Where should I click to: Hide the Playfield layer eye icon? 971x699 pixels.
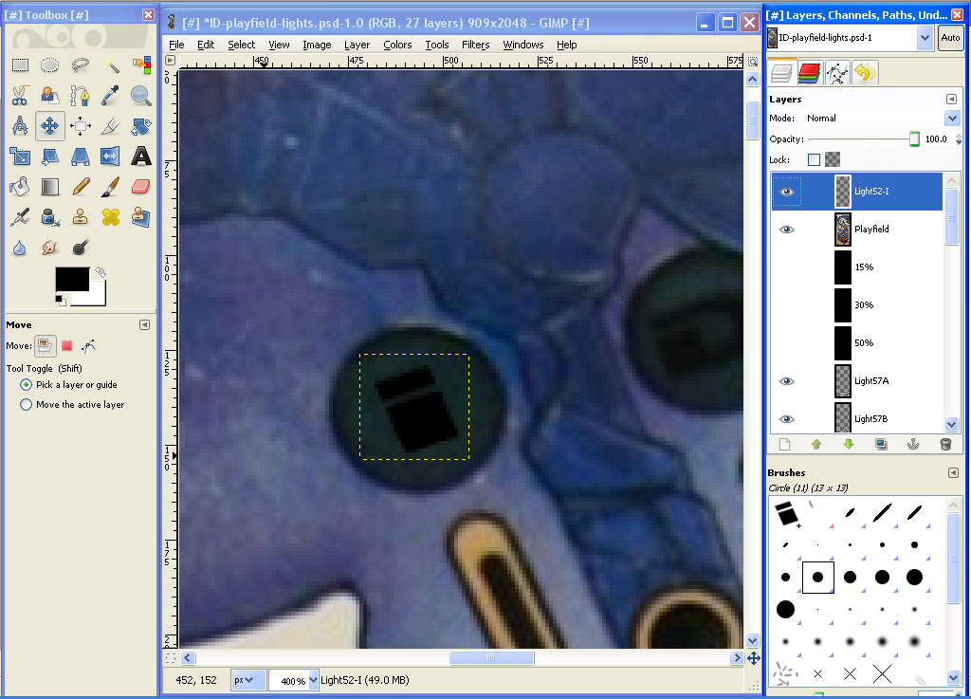point(786,230)
